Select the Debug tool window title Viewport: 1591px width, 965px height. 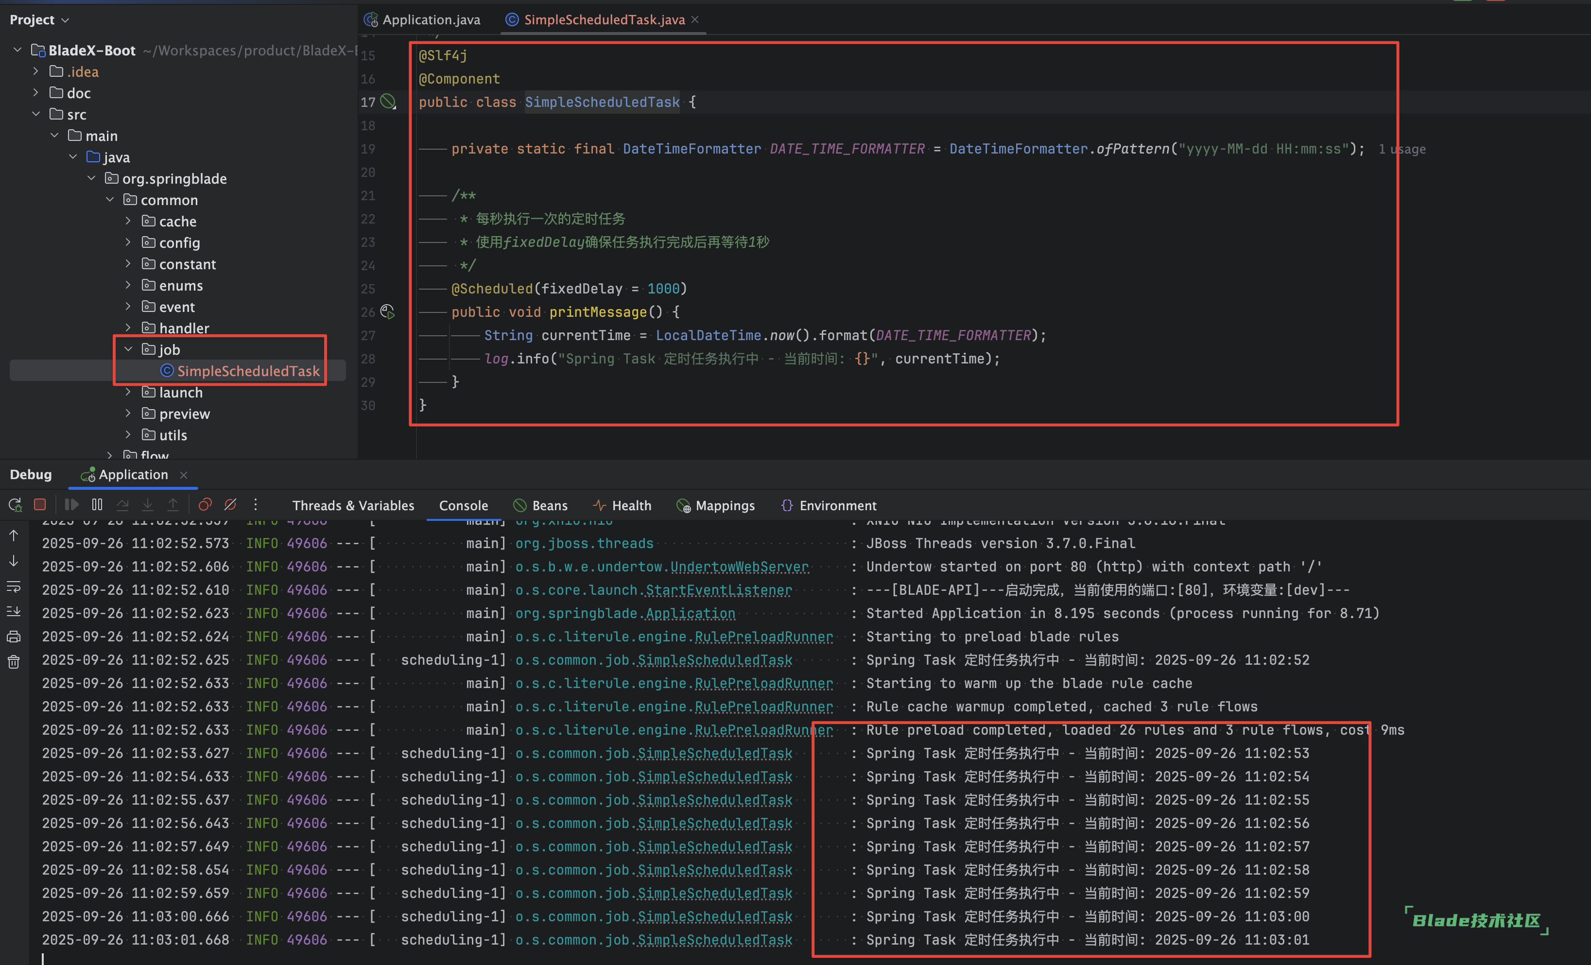pyautogui.click(x=30, y=475)
